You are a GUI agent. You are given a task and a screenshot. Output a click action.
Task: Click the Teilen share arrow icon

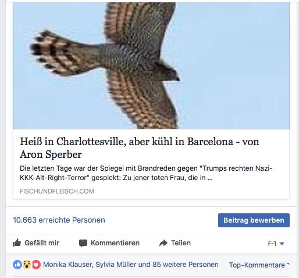163,243
